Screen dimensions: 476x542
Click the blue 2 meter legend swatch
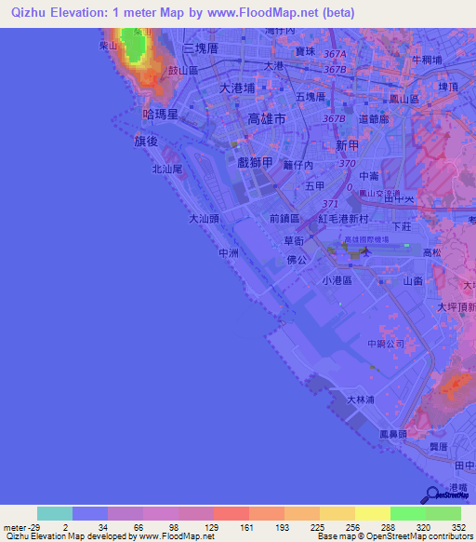(x=90, y=514)
